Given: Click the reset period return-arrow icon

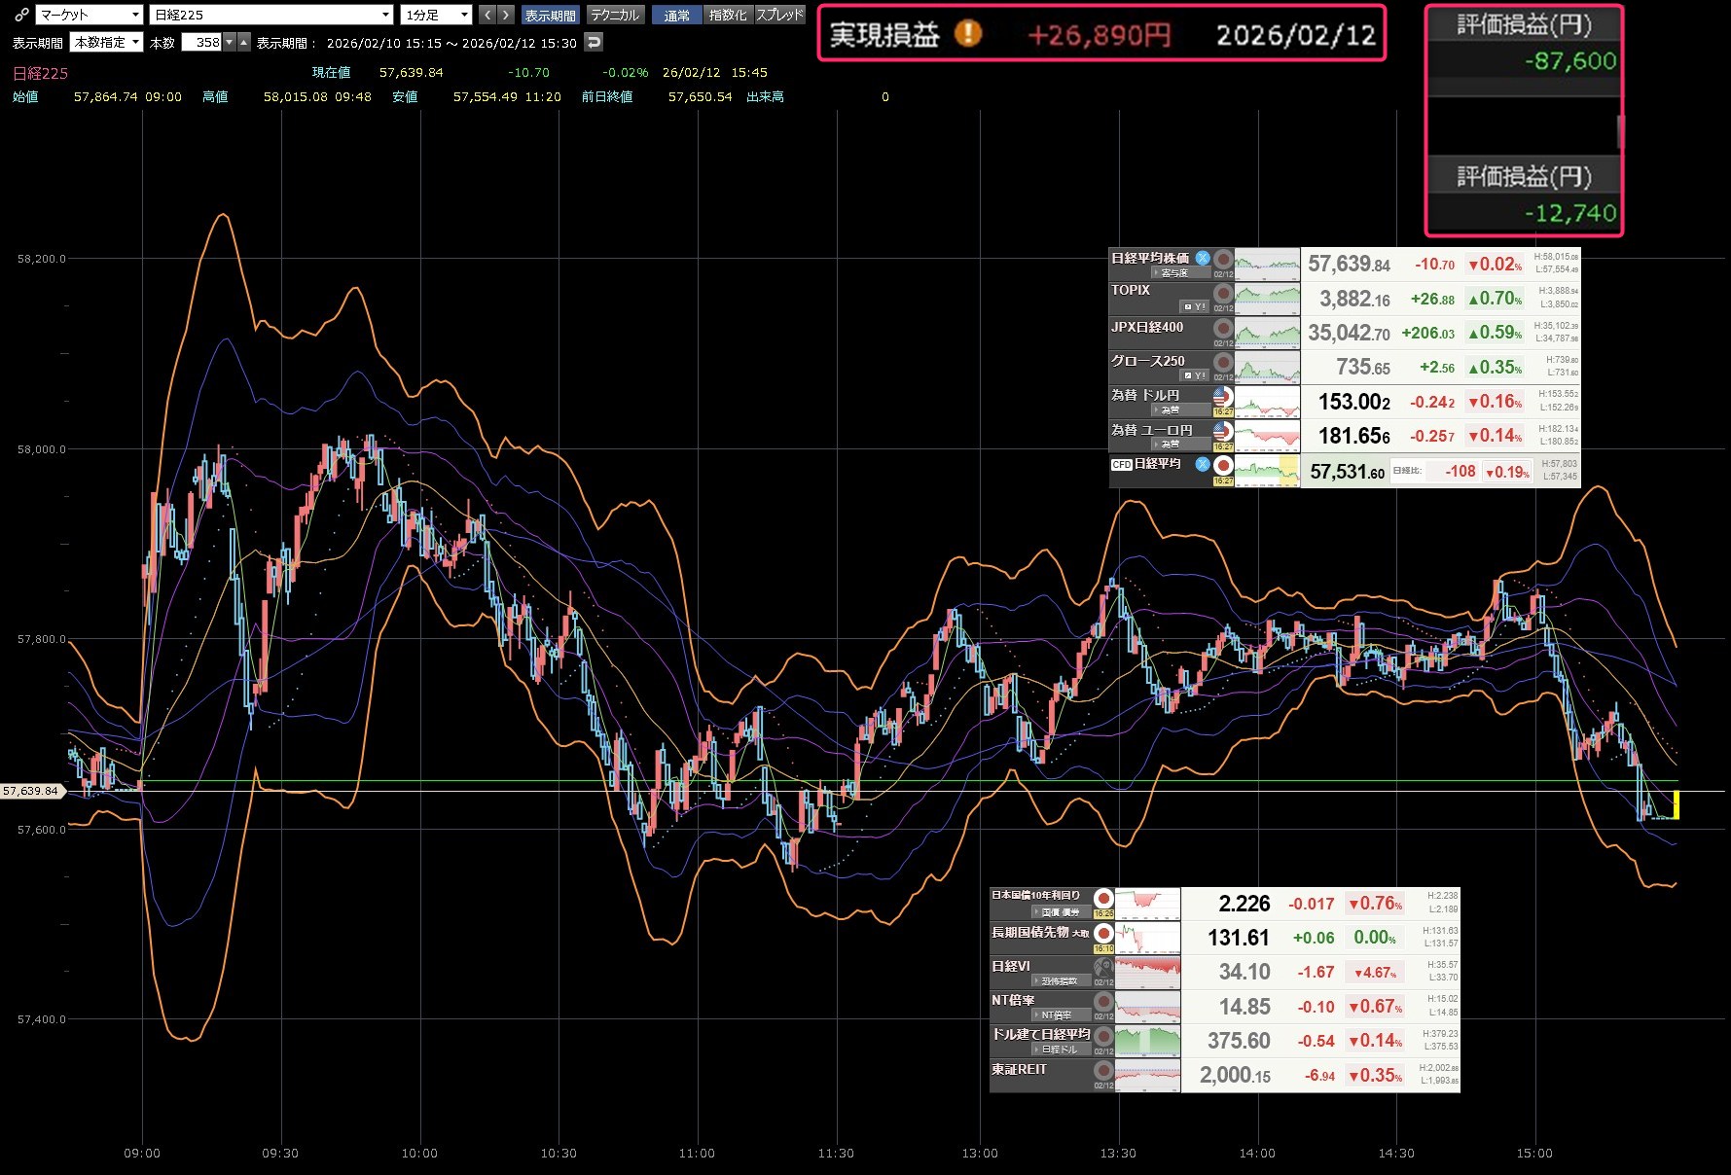Looking at the screenshot, I should [x=594, y=42].
